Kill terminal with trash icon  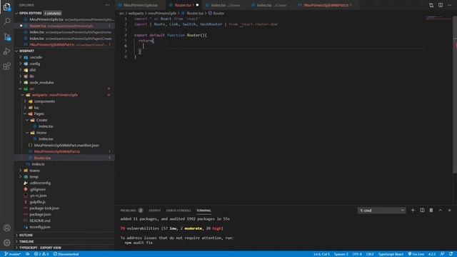[x=431, y=210]
